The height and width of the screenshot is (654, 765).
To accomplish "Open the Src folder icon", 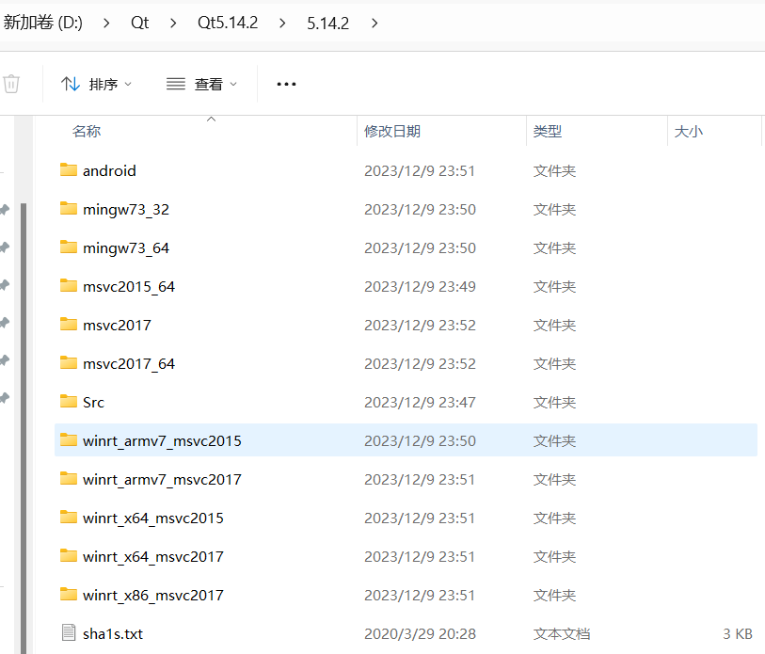I will [x=69, y=402].
